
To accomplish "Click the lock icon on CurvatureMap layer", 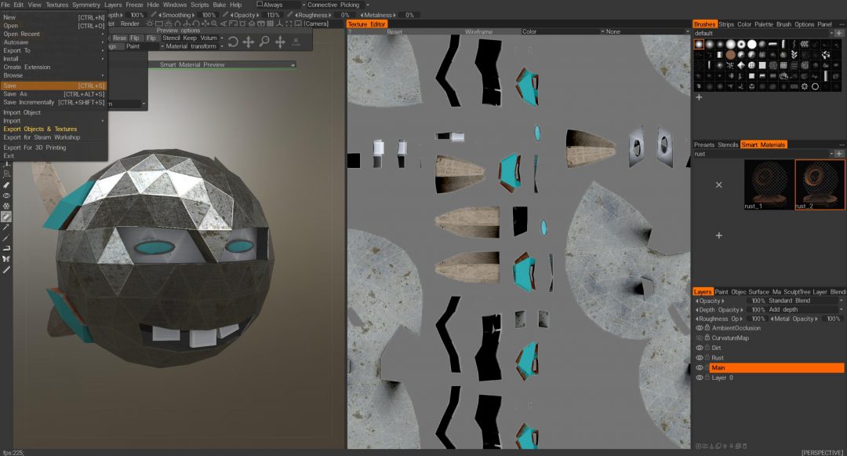I will (707, 337).
